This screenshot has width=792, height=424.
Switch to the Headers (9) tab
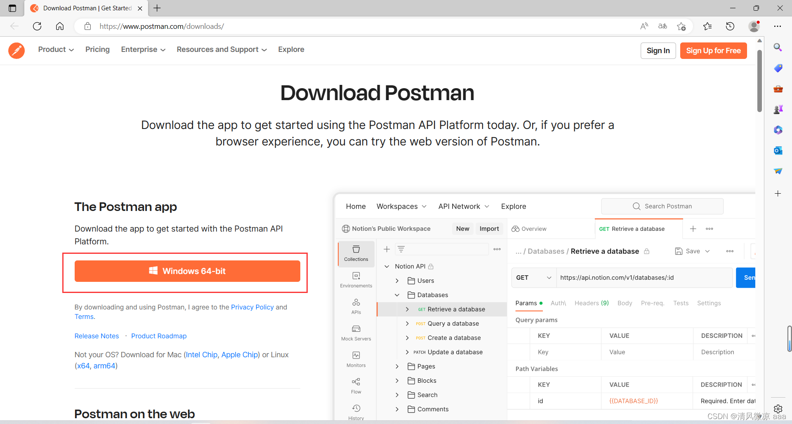(x=592, y=303)
